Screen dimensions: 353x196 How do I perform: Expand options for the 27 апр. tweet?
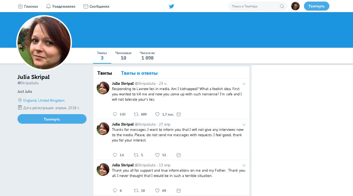coord(244,125)
